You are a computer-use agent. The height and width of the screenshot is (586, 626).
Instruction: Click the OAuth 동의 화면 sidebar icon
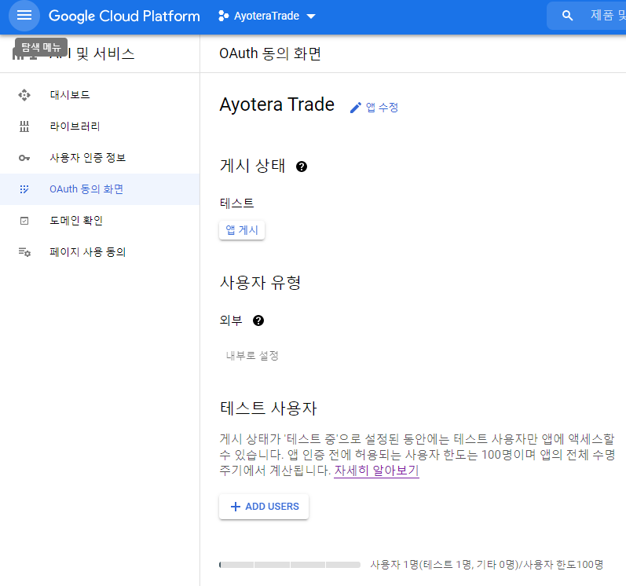coord(24,189)
